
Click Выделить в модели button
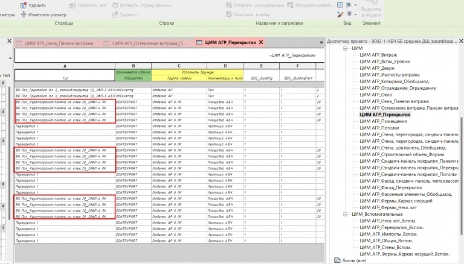pos(371,9)
